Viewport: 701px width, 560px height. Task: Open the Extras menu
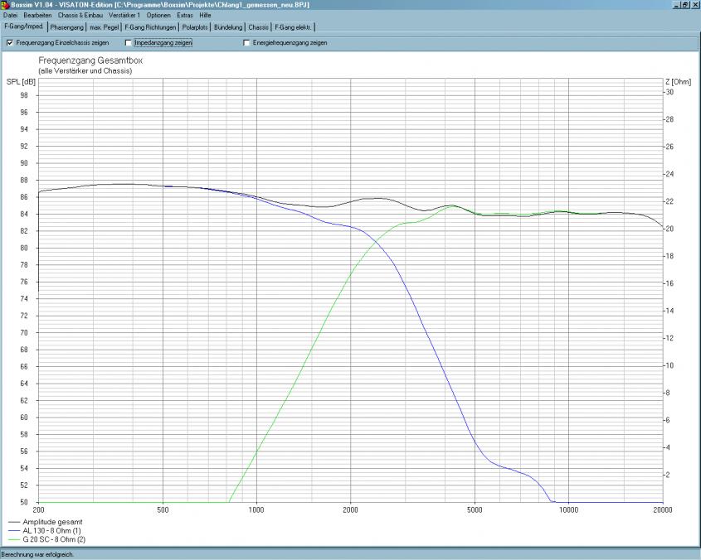[185, 16]
